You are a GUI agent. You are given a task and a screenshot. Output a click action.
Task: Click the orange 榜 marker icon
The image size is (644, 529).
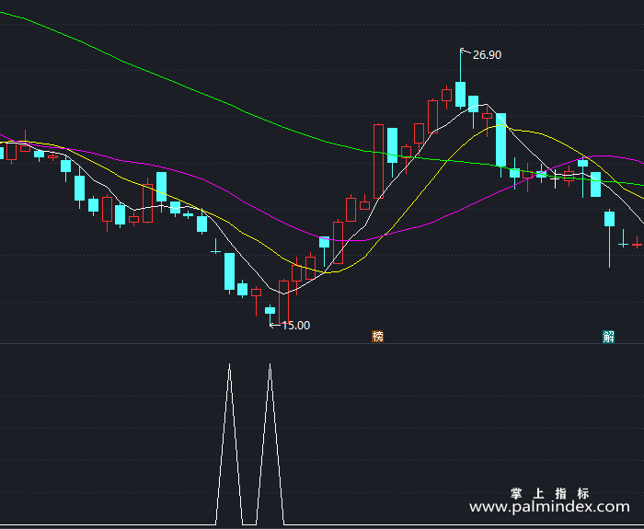tap(377, 337)
